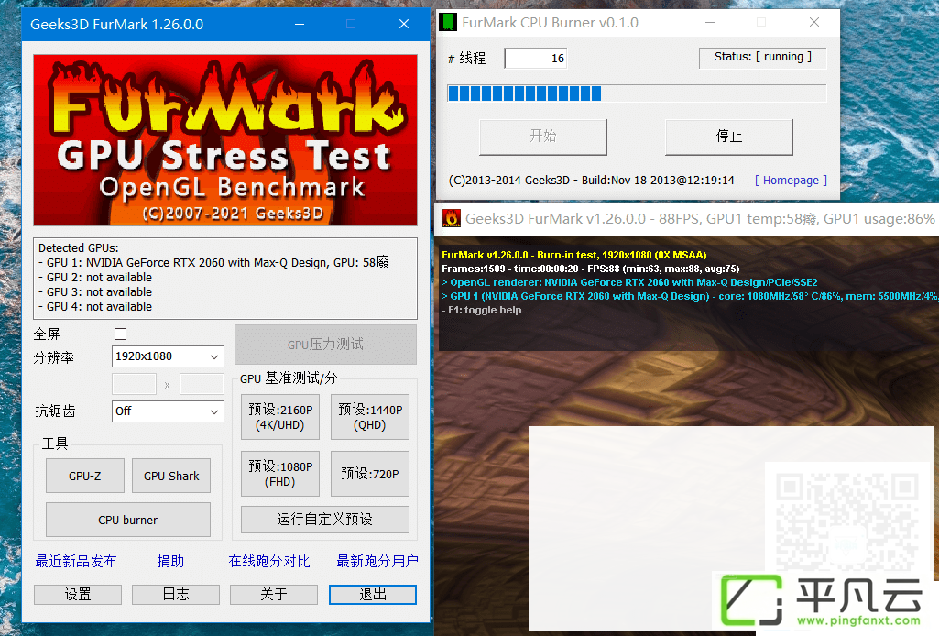Image resolution: width=939 pixels, height=636 pixels.
Task: Open 设置 settings button
Action: pos(78,594)
